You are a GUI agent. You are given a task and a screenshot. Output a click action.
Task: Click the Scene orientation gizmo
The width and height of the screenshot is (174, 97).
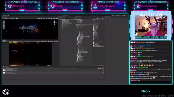pyautogui.click(x=54, y=23)
